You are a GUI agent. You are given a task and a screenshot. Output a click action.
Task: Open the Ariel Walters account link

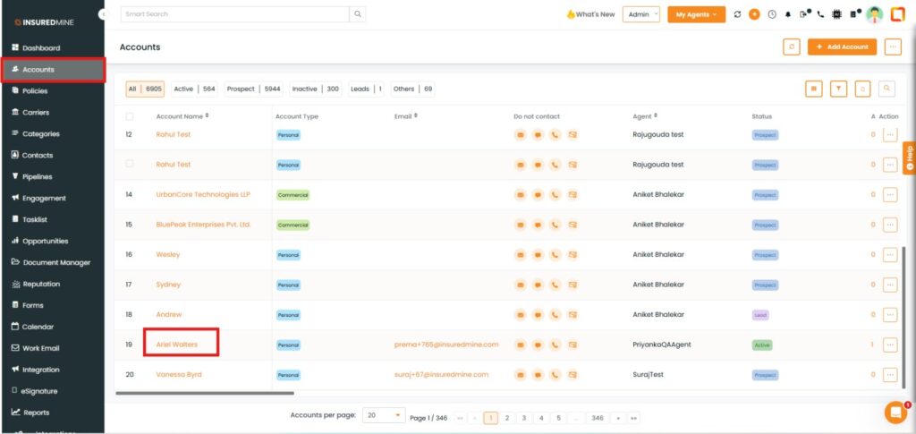[x=177, y=345]
